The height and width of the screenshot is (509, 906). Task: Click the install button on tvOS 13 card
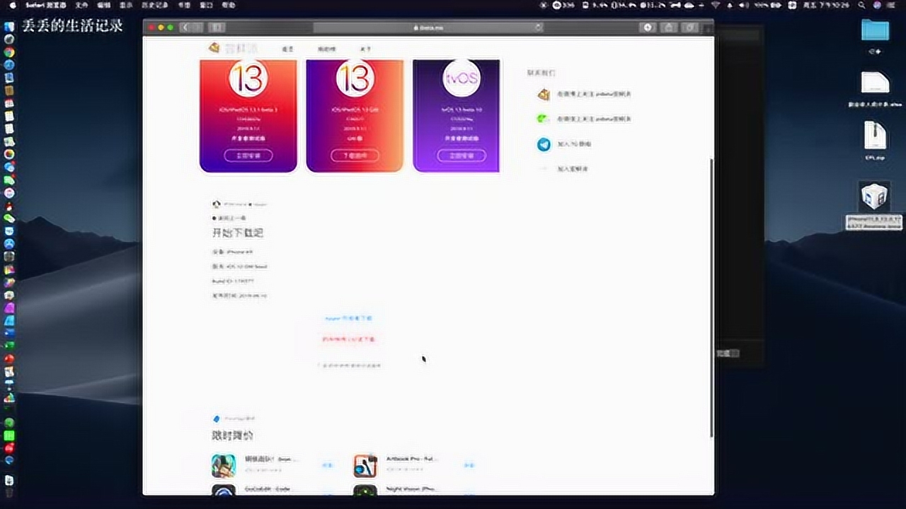click(461, 156)
